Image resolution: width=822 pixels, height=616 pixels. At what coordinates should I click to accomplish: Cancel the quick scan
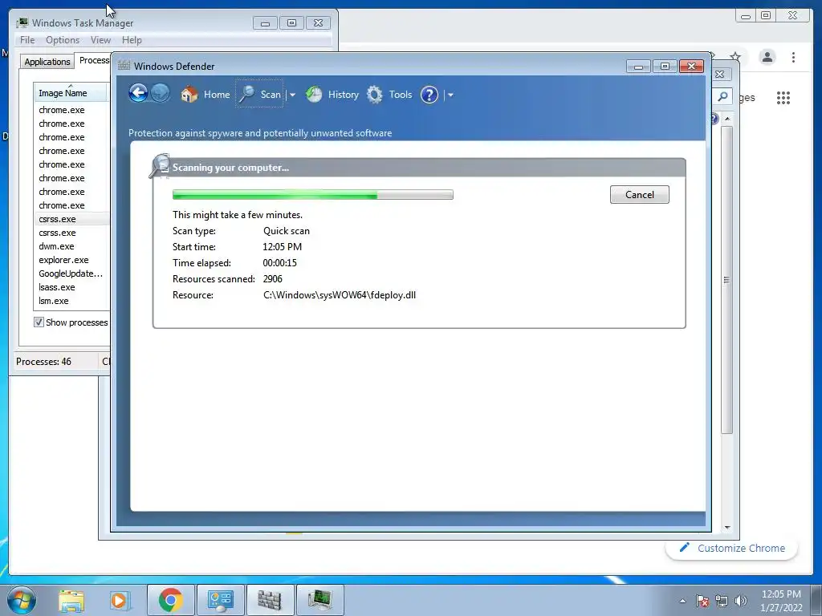[640, 194]
